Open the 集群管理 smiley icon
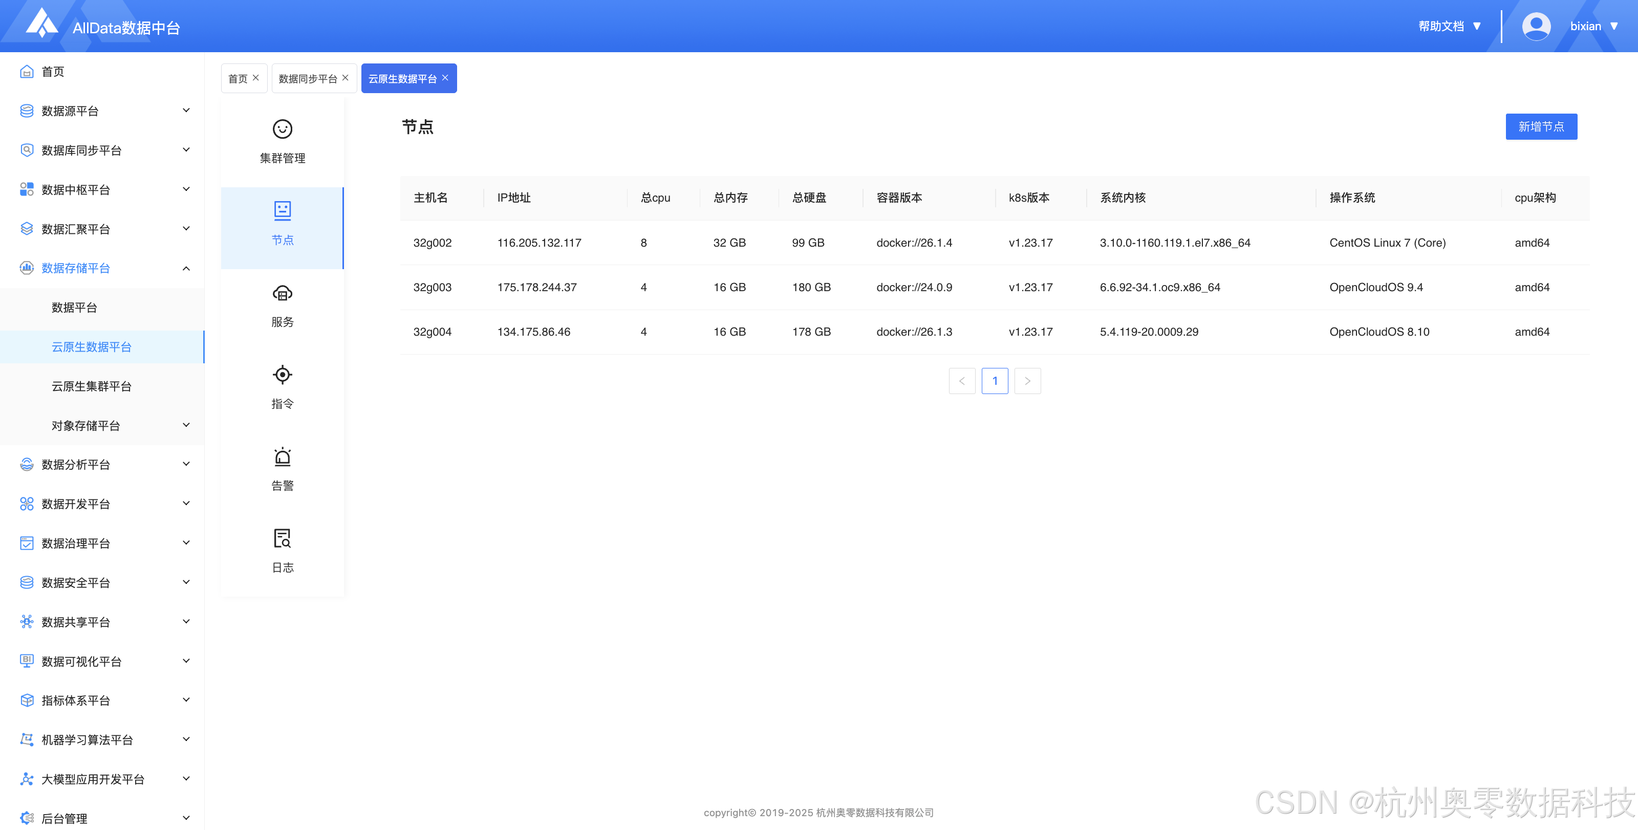Viewport: 1638px width, 830px height. tap(283, 129)
